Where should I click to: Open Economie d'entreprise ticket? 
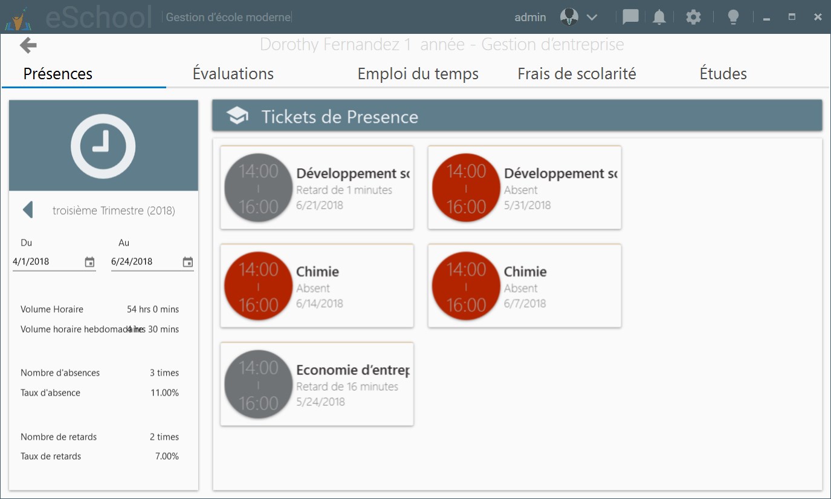pos(317,384)
